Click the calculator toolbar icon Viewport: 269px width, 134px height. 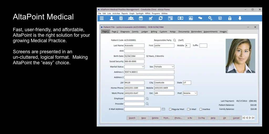pos(220,18)
